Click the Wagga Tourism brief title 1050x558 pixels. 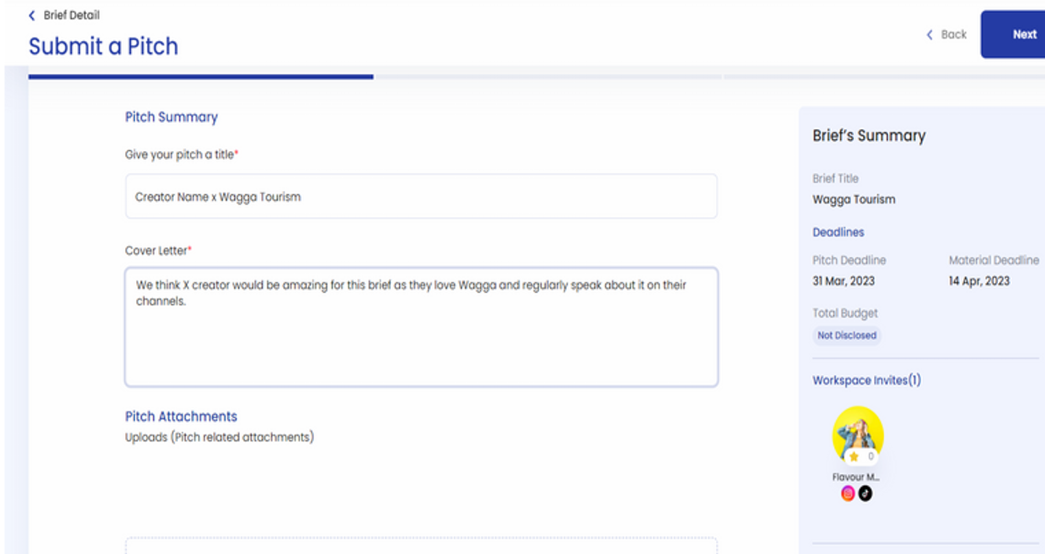(x=854, y=199)
